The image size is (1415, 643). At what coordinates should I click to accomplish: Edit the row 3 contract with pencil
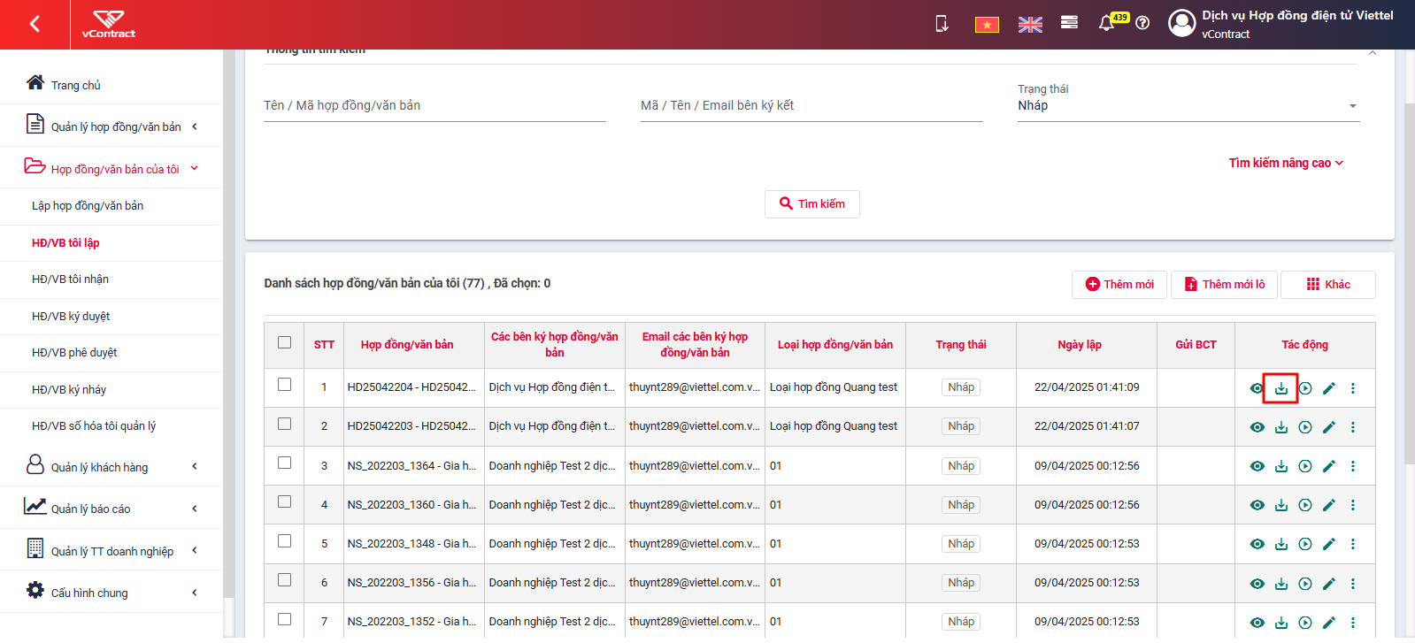pyautogui.click(x=1328, y=466)
